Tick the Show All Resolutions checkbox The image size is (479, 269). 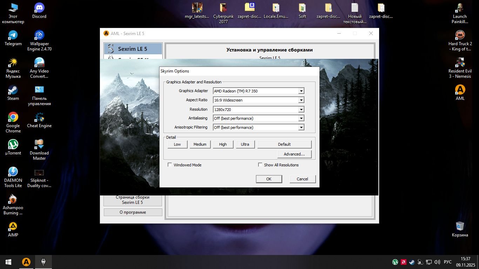click(260, 165)
